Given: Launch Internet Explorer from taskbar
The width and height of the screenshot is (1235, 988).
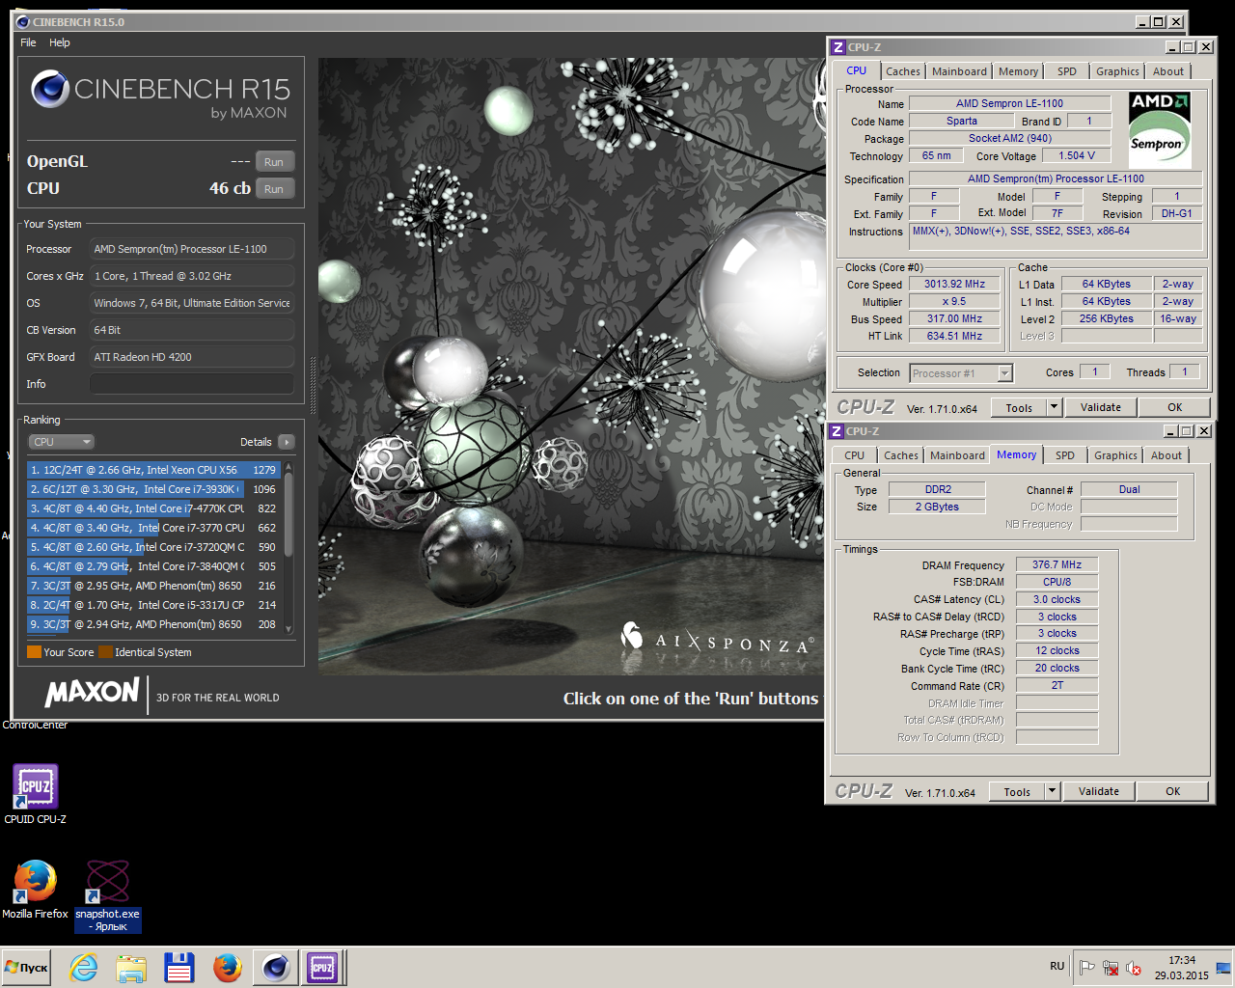Looking at the screenshot, I should [84, 968].
